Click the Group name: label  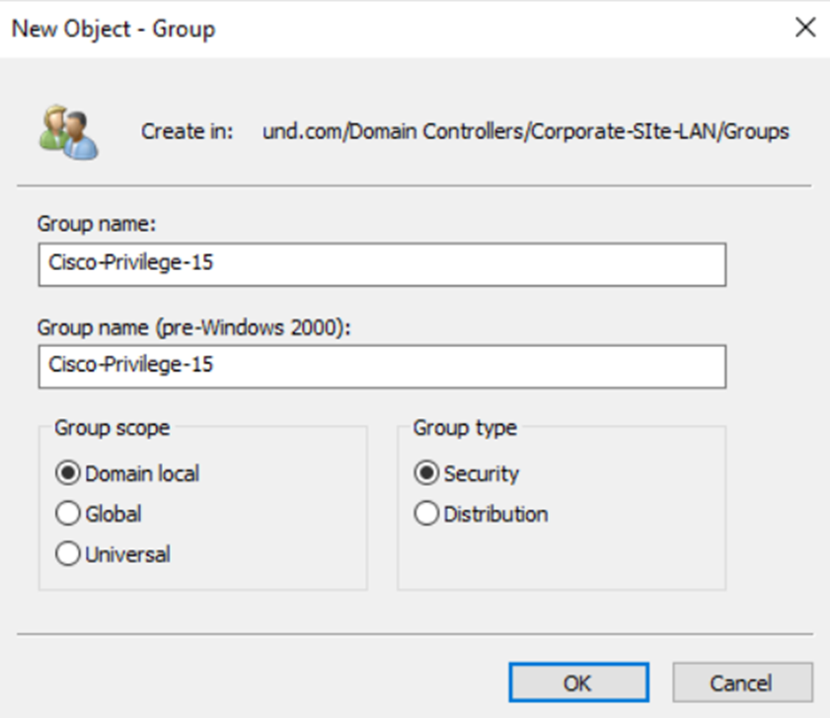97,224
